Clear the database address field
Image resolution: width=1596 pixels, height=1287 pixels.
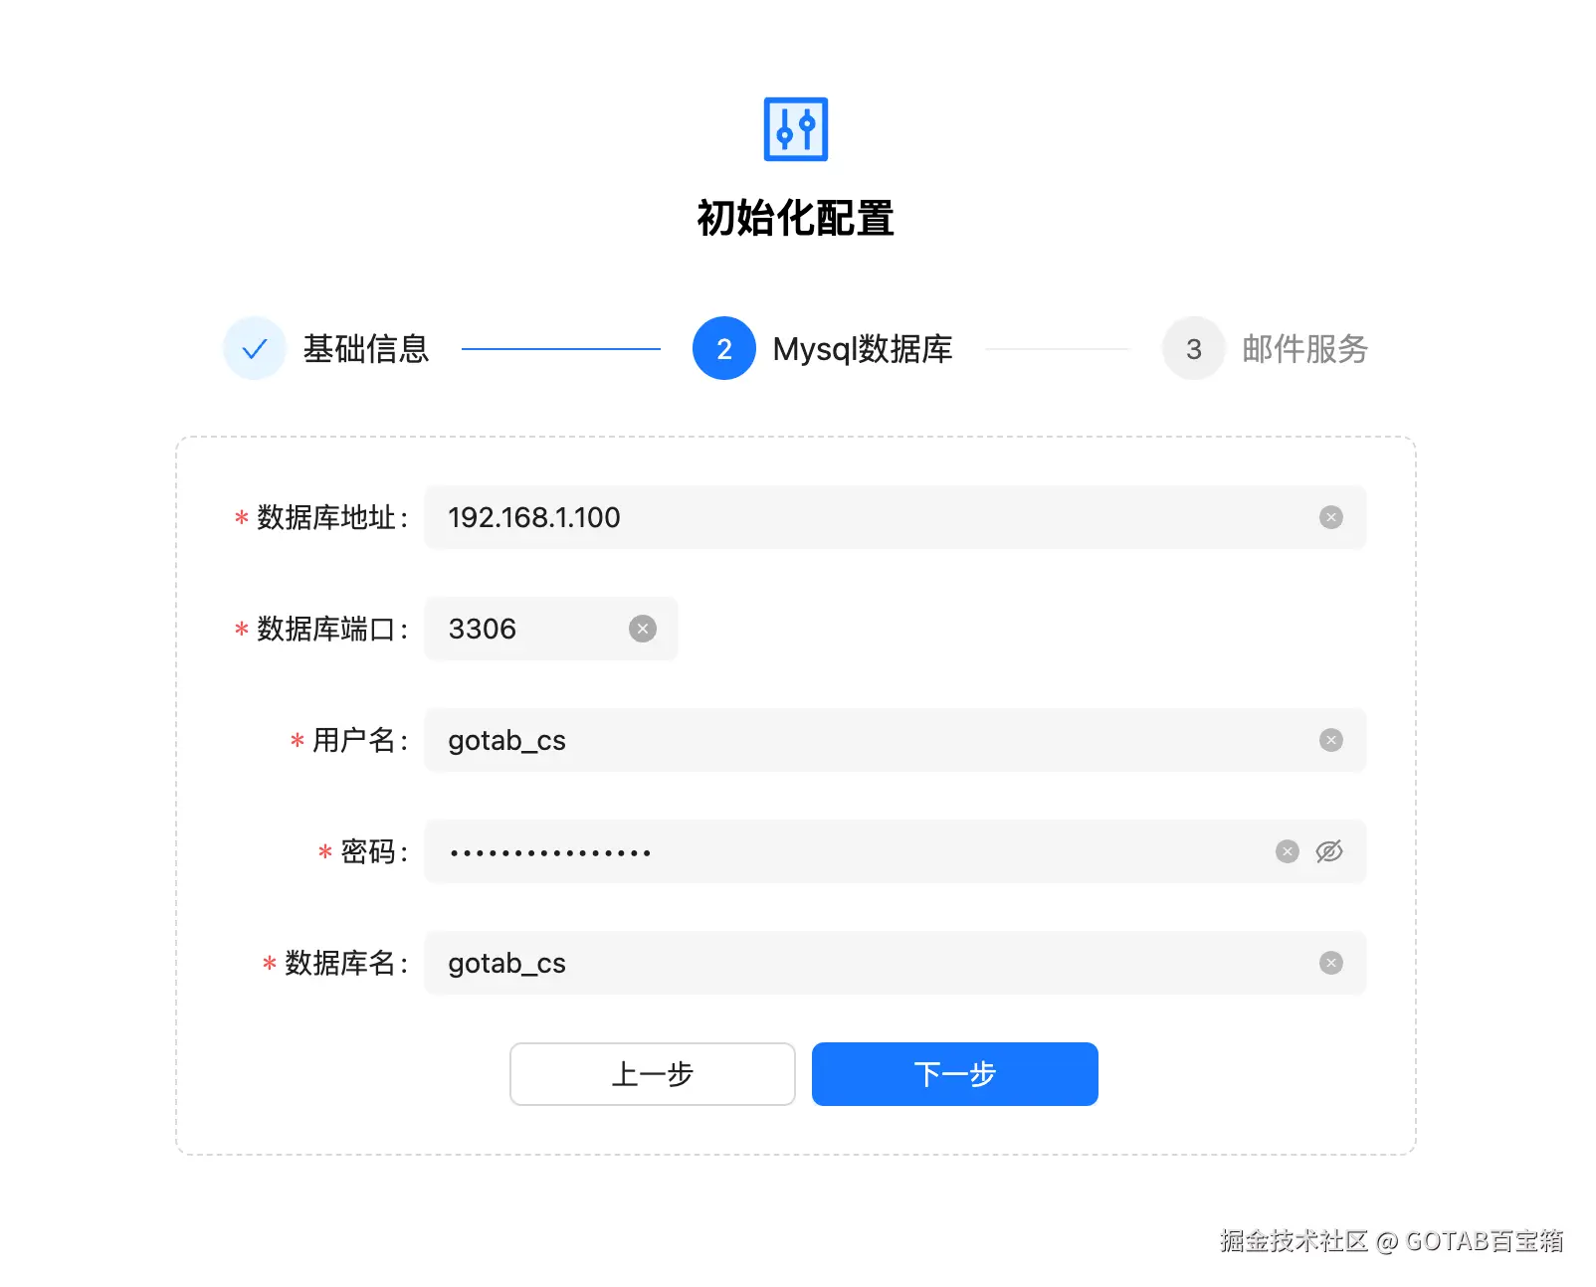tap(1330, 517)
